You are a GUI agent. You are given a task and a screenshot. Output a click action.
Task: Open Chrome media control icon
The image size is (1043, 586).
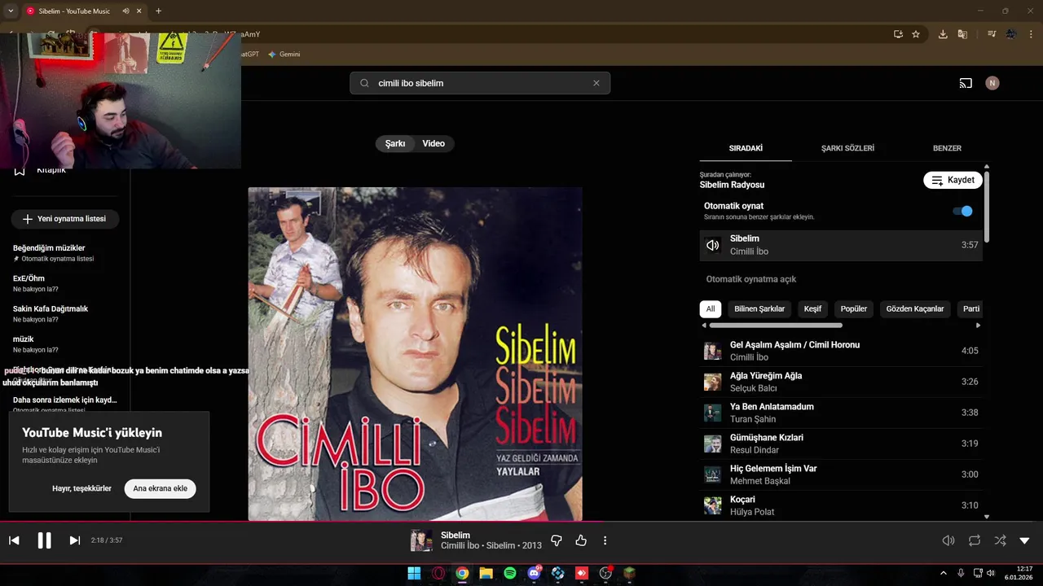tap(991, 34)
